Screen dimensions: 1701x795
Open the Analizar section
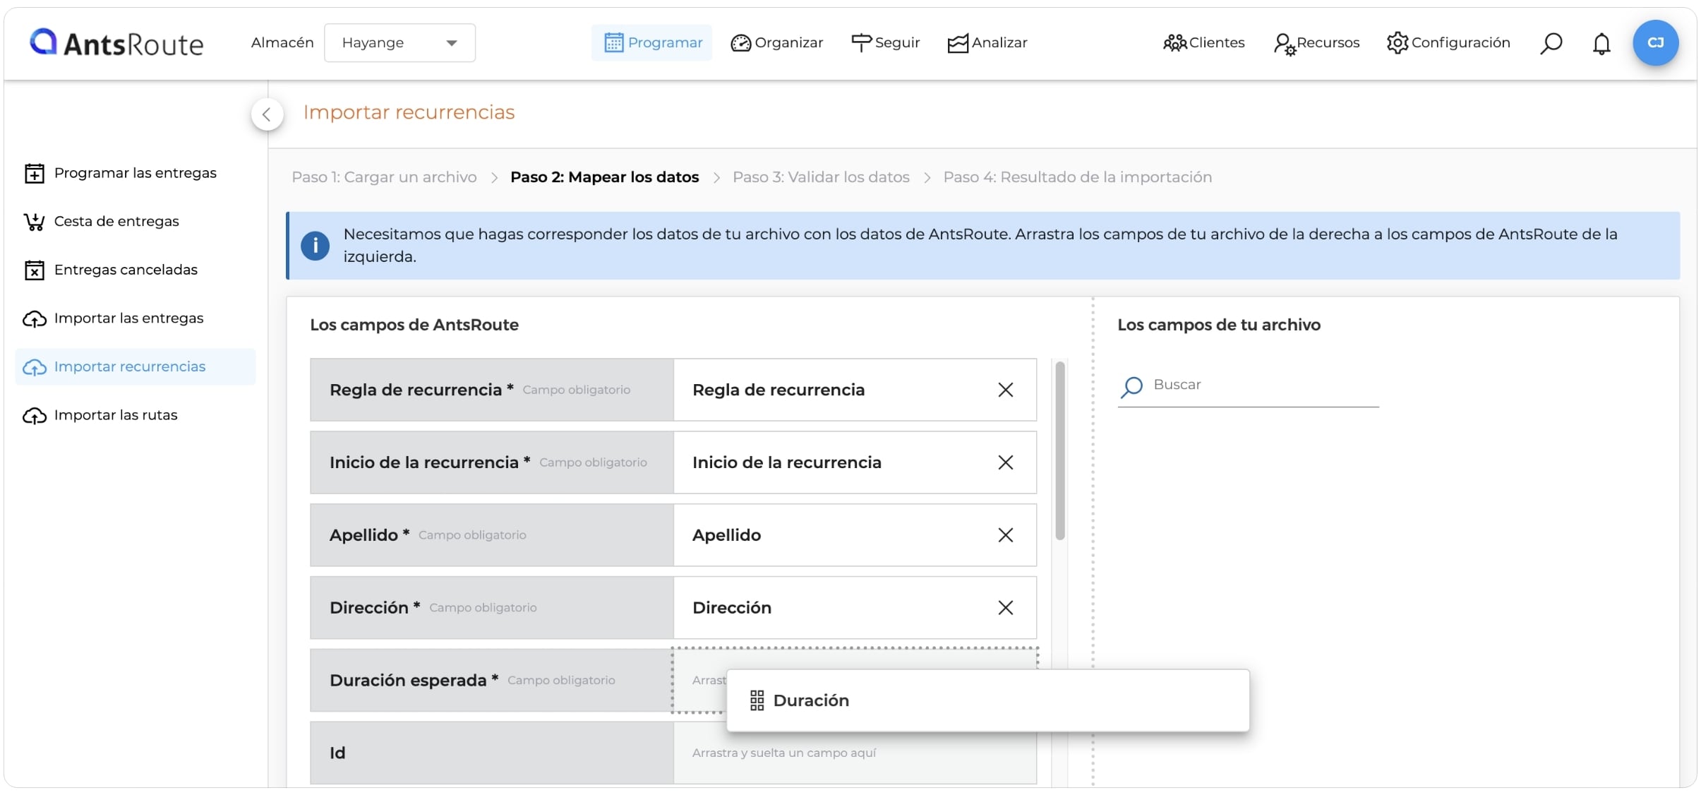point(987,43)
